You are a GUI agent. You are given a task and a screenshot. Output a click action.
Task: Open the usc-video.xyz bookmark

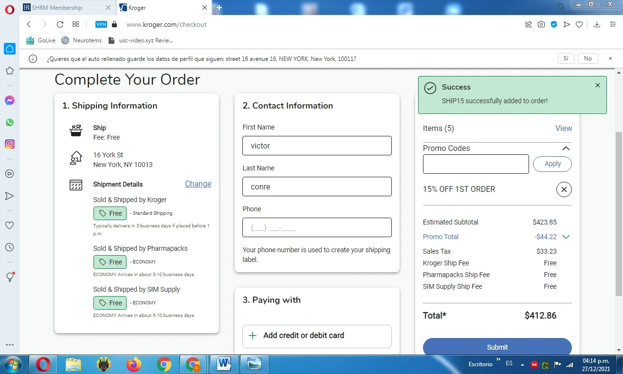[x=140, y=40]
